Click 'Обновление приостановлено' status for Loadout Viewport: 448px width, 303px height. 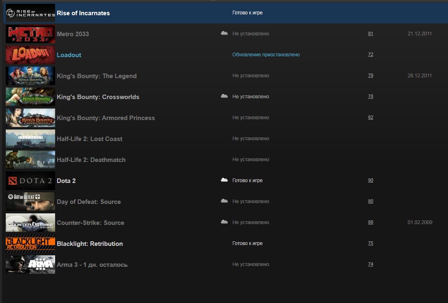point(266,55)
